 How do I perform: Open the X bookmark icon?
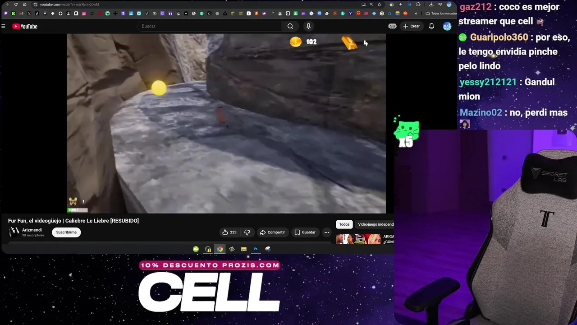[29, 14]
